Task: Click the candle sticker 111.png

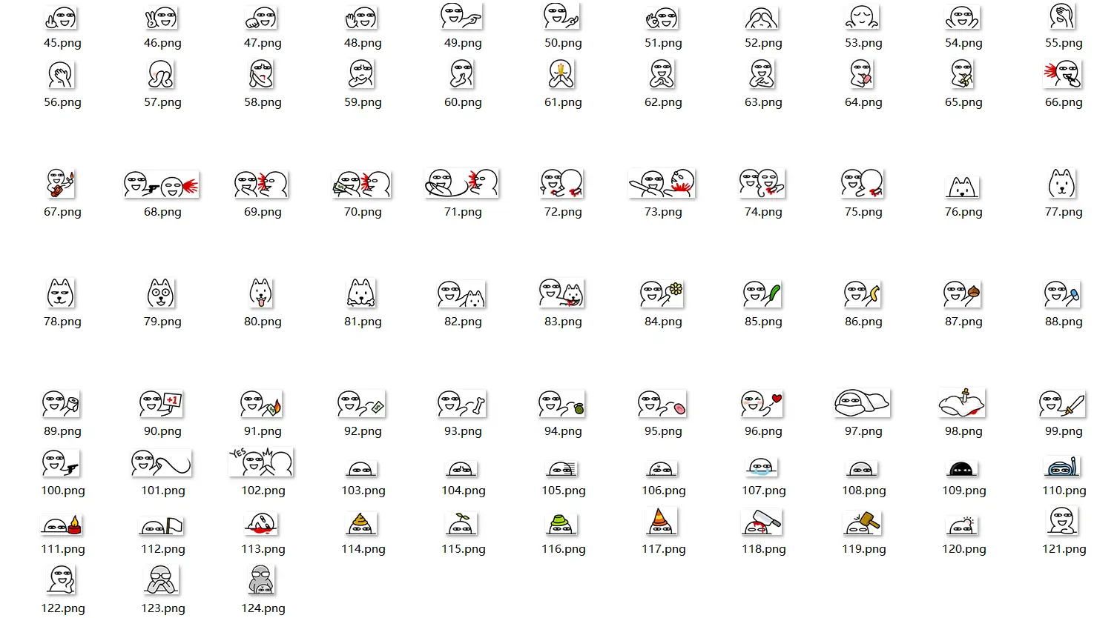Action: pos(62,524)
